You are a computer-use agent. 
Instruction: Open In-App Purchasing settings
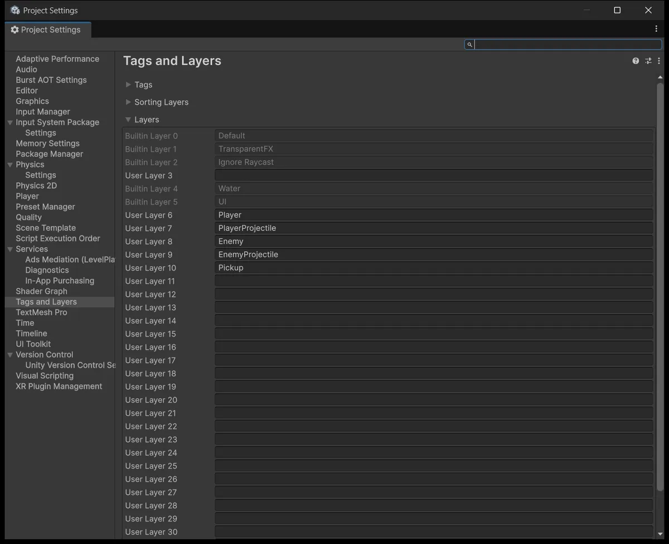(x=60, y=281)
